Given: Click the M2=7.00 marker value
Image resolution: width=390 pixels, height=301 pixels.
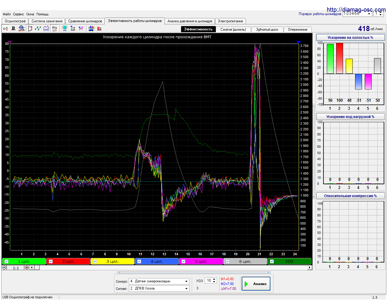Looking at the screenshot, I should (x=227, y=284).
